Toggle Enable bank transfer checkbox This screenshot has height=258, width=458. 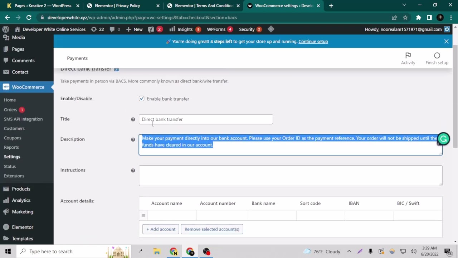coord(142,99)
